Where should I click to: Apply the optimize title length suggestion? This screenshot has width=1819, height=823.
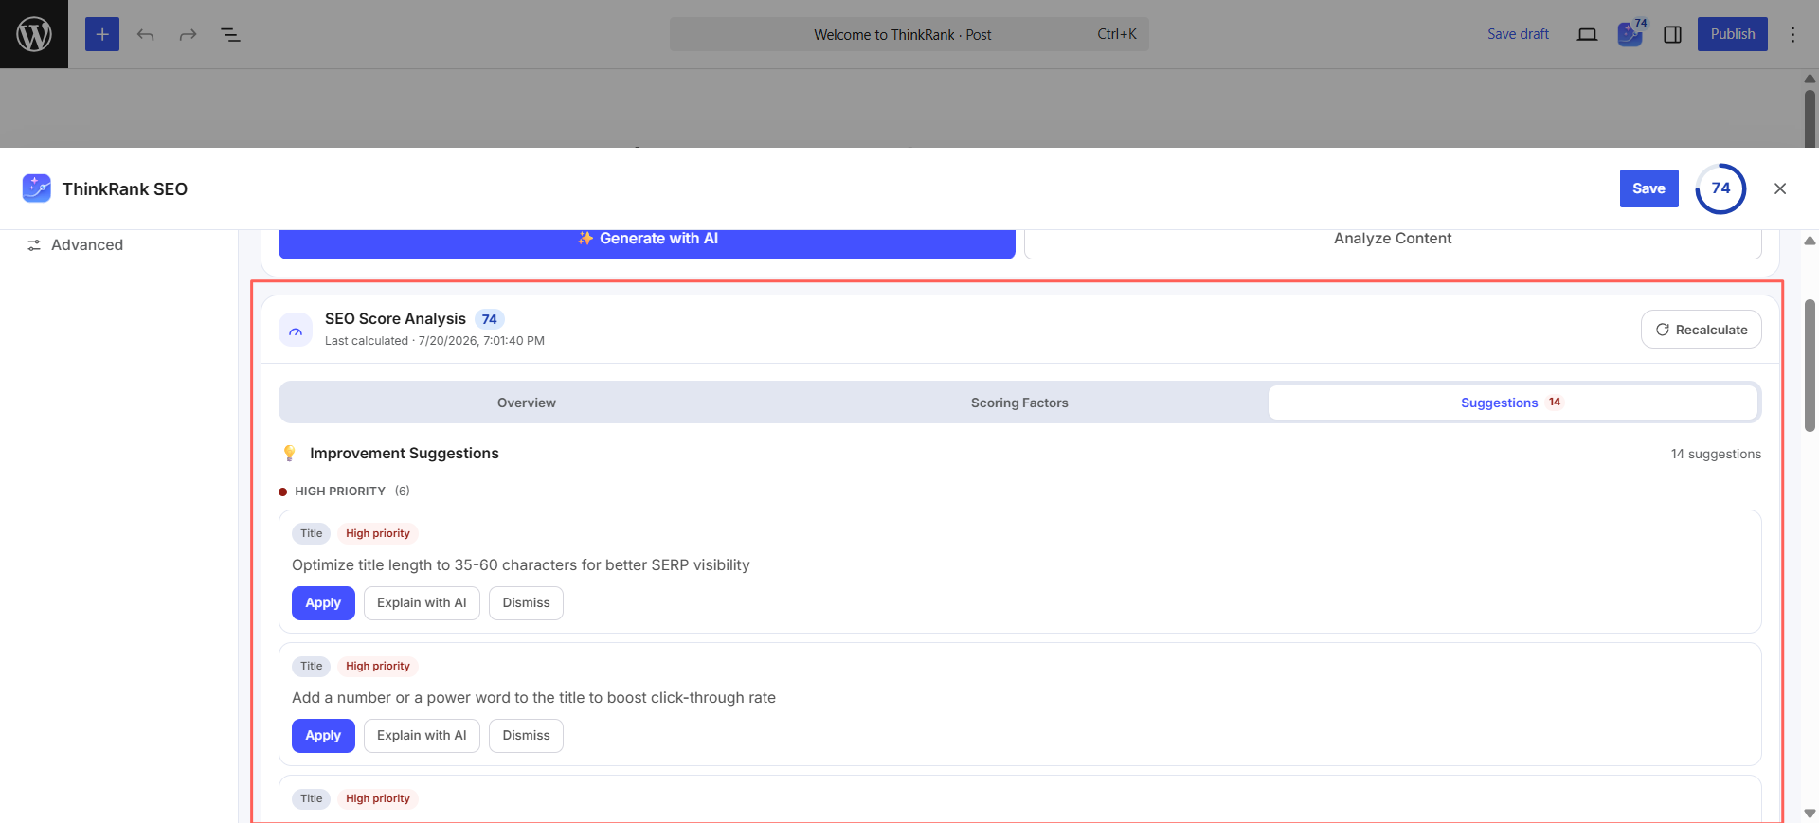coord(323,603)
